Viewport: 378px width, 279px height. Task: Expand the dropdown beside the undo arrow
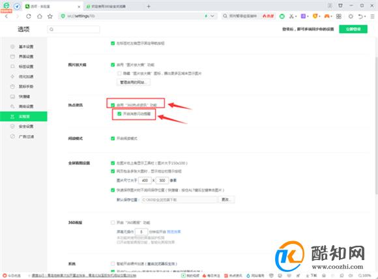pyautogui.click(x=365, y=16)
